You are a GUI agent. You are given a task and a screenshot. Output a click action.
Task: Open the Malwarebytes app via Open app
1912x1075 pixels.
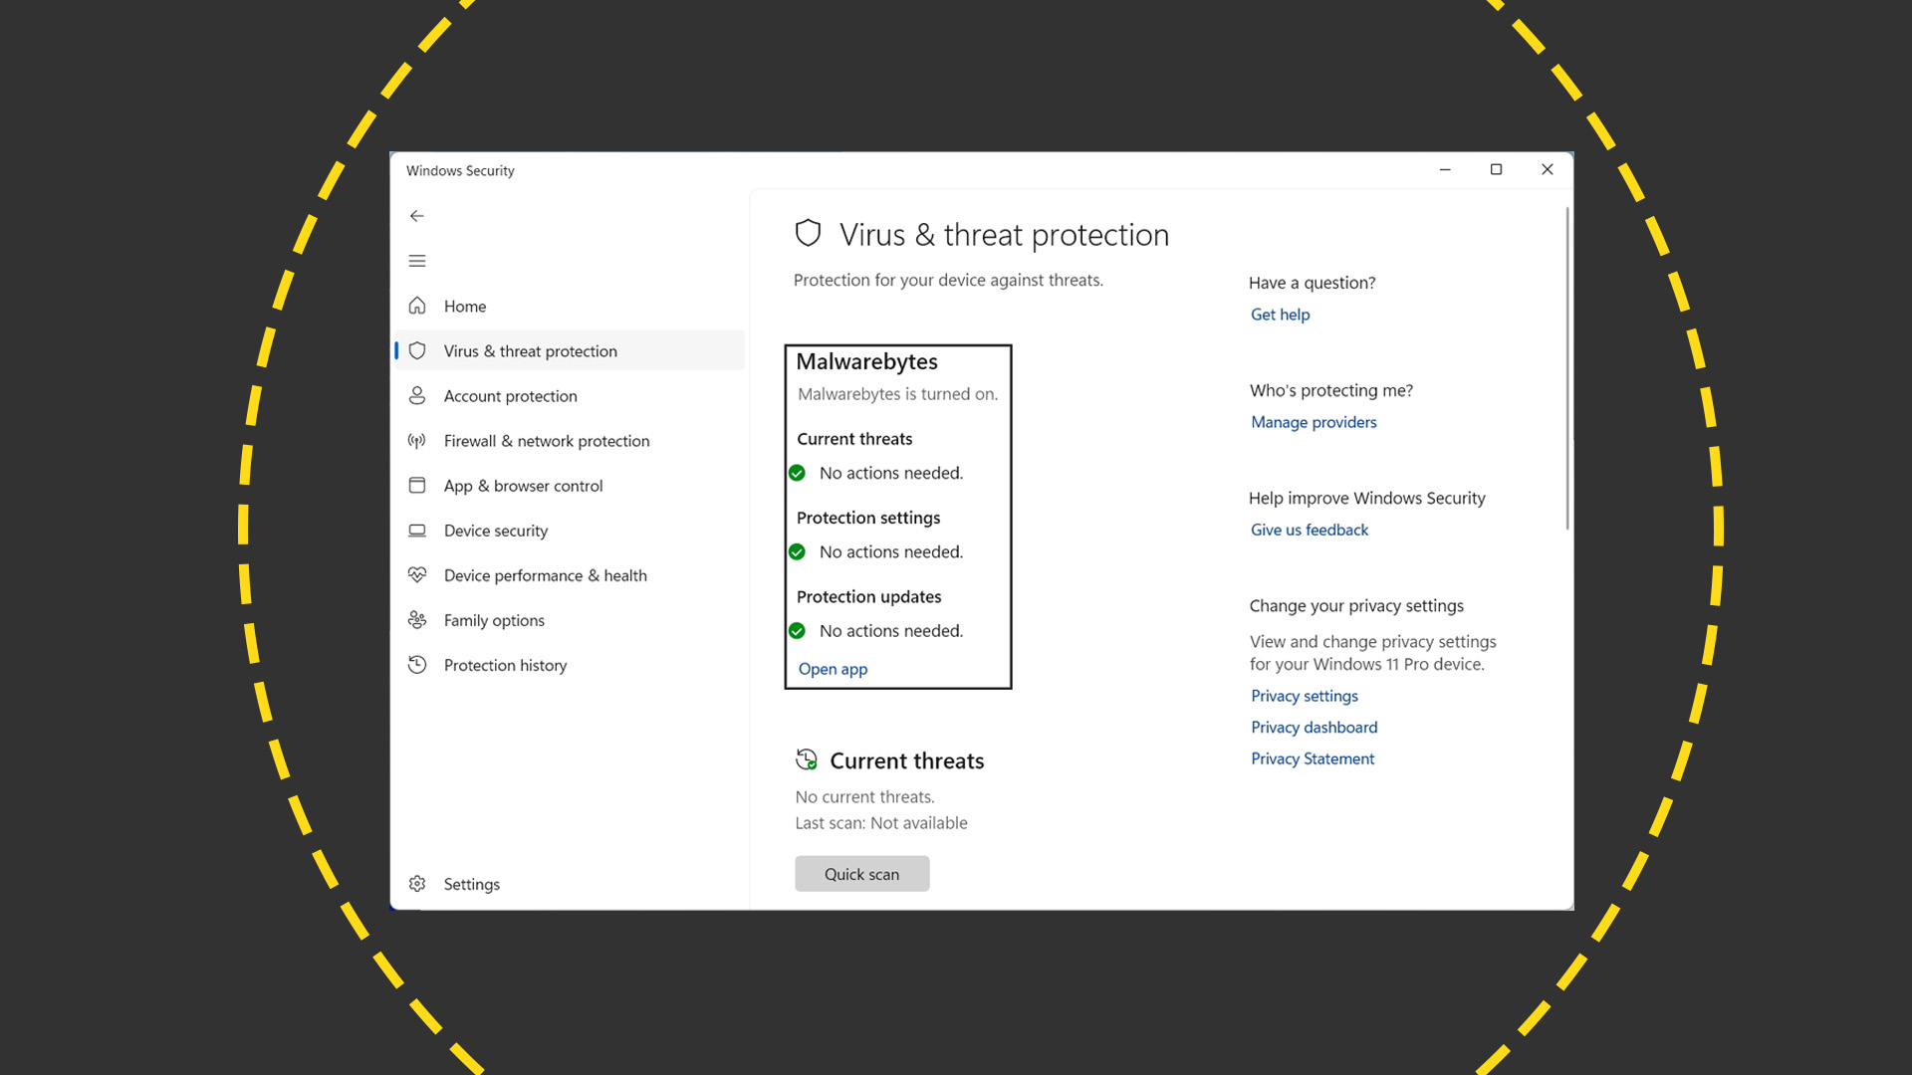832,668
